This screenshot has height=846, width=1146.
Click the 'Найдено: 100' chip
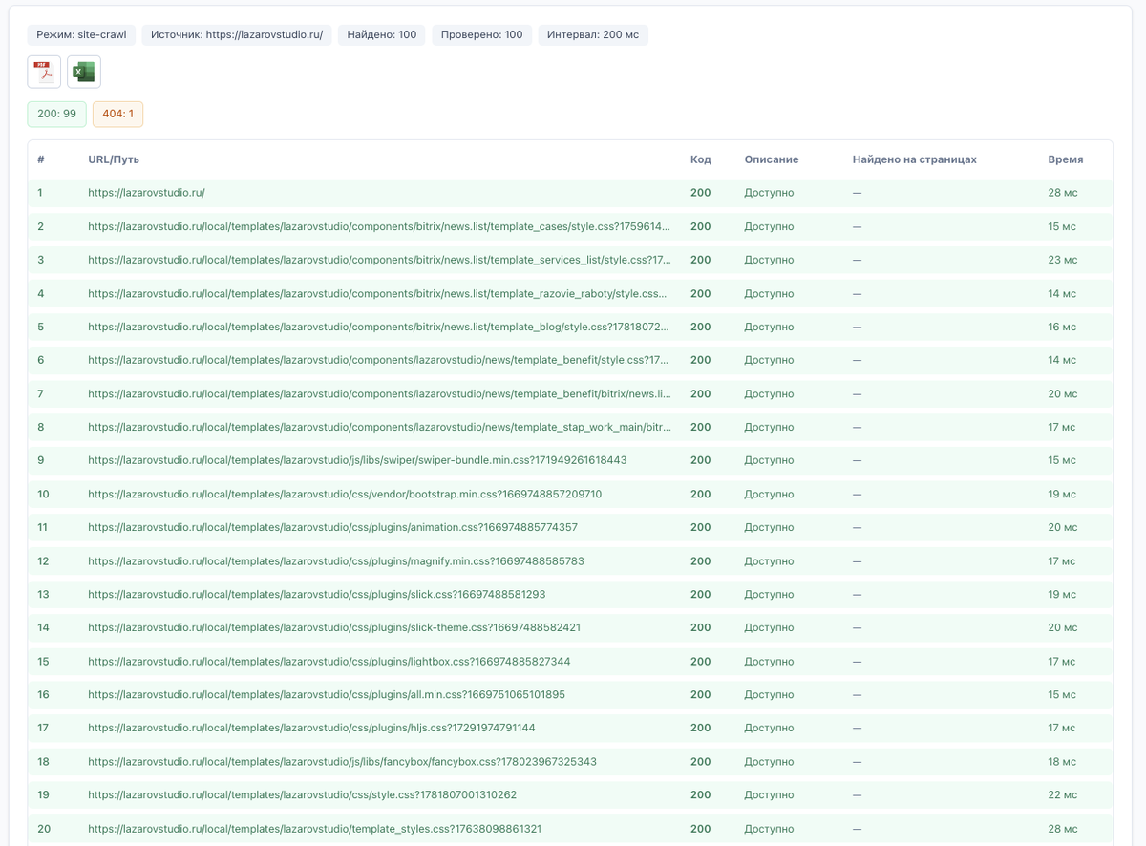coord(382,34)
